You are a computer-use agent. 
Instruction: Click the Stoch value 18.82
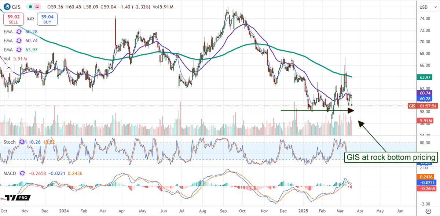(48, 141)
